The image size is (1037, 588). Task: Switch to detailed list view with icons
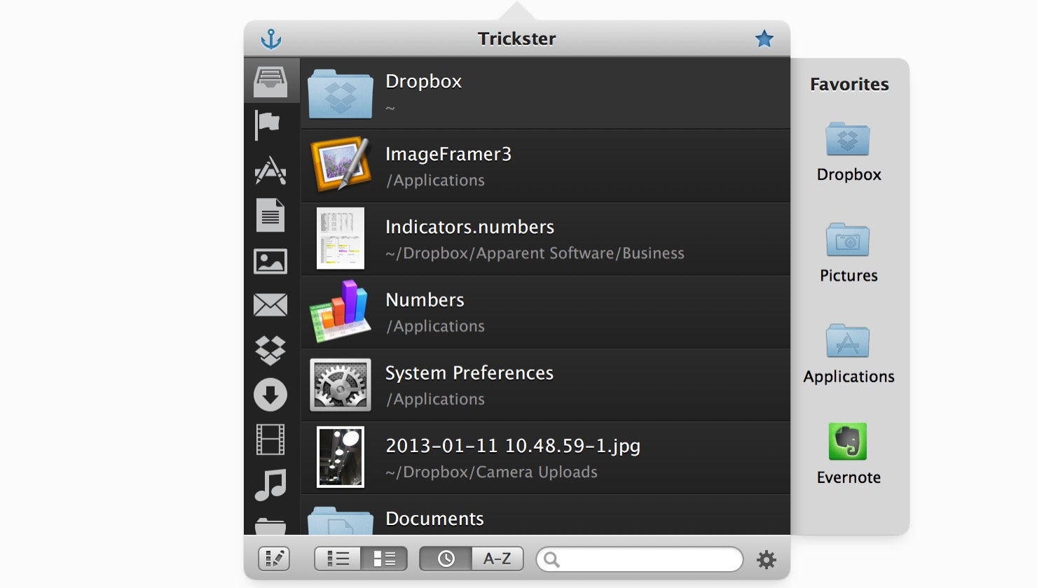(x=383, y=559)
